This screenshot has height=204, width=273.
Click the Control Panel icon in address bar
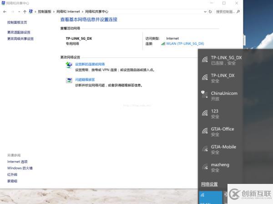[x=31, y=11]
